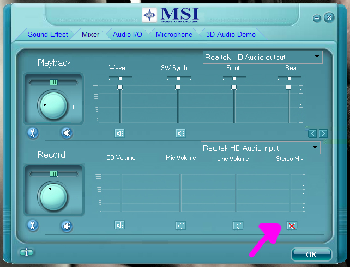This screenshot has height=267, width=350.
Task: Open Playback settings wrench icon
Action: 33,133
